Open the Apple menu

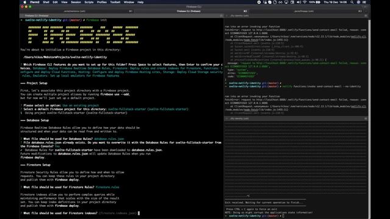24,2
